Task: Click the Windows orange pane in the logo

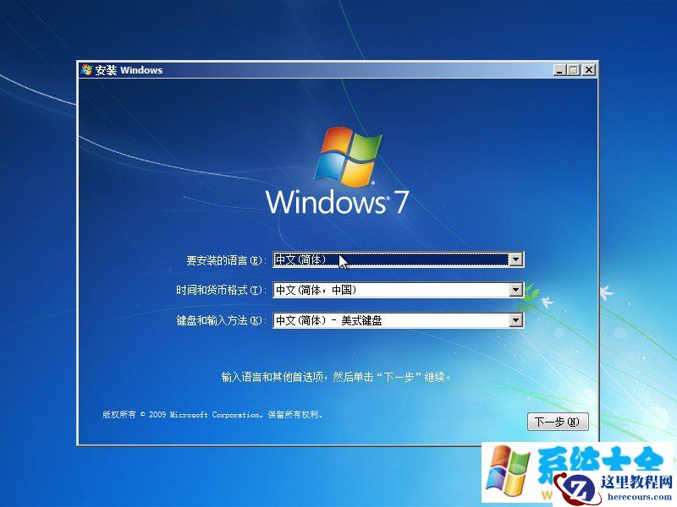Action: tap(358, 173)
